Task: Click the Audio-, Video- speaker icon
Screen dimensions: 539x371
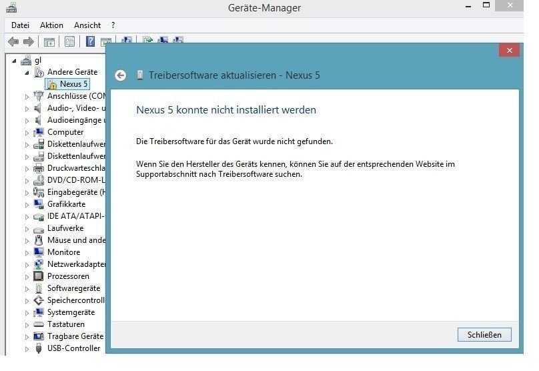Action: [38, 108]
